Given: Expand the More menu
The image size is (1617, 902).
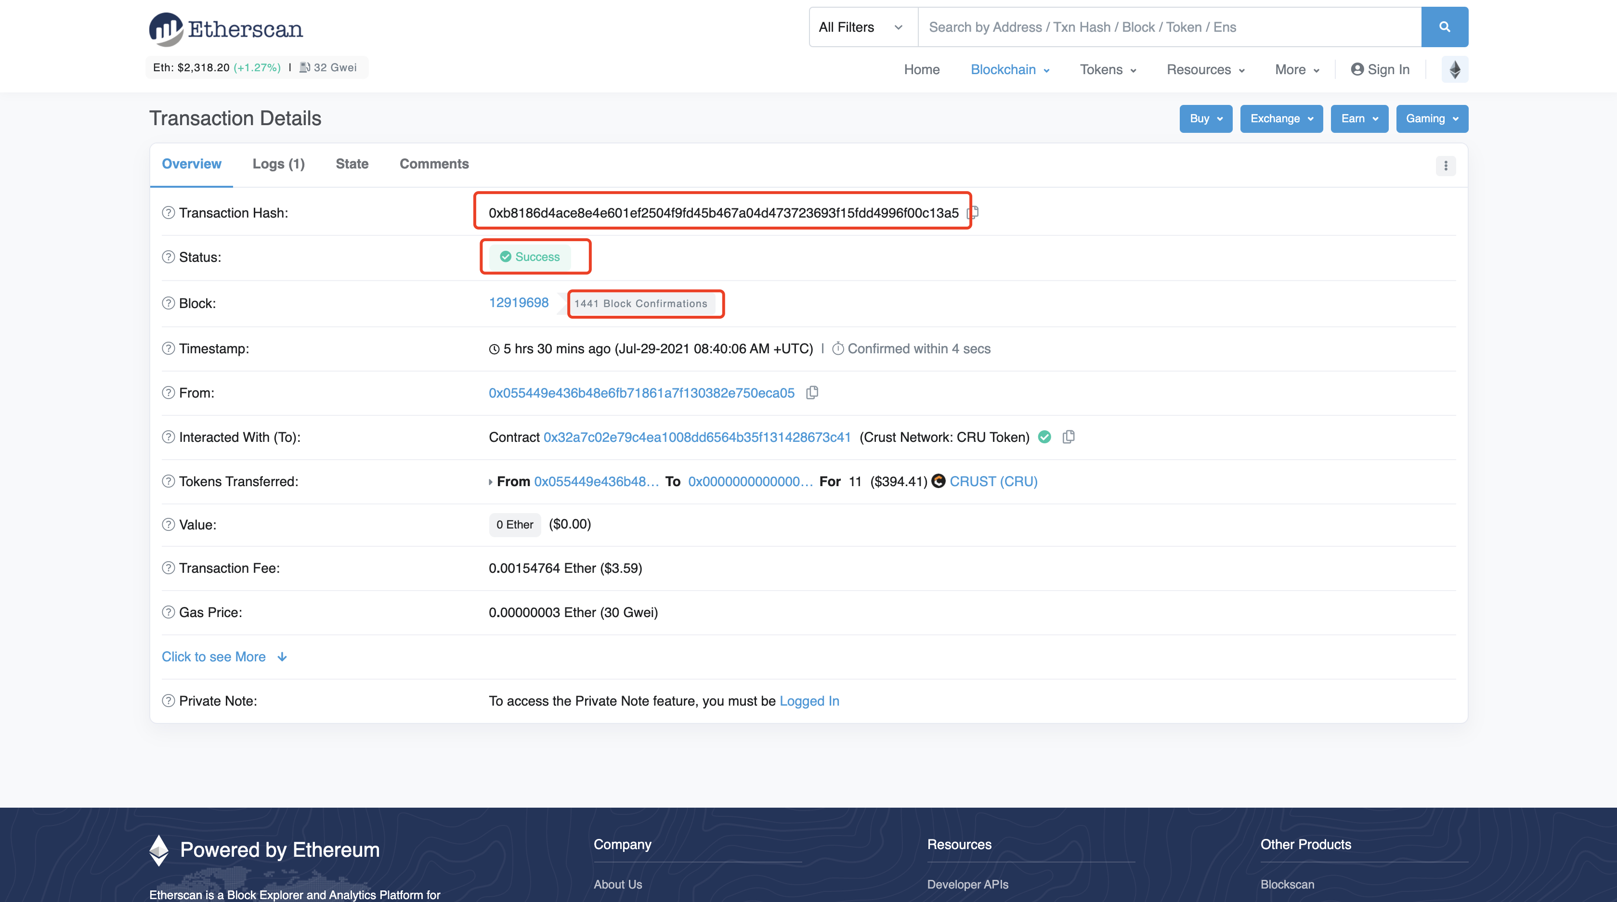Looking at the screenshot, I should (1297, 70).
